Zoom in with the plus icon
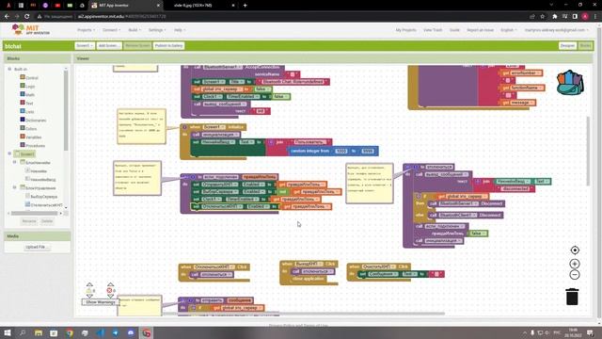The image size is (602, 339). click(x=575, y=264)
